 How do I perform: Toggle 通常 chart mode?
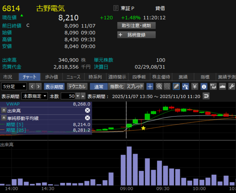99,87
